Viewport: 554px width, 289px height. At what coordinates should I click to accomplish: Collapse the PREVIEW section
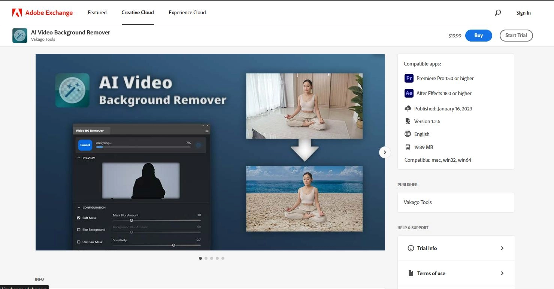tap(79, 158)
